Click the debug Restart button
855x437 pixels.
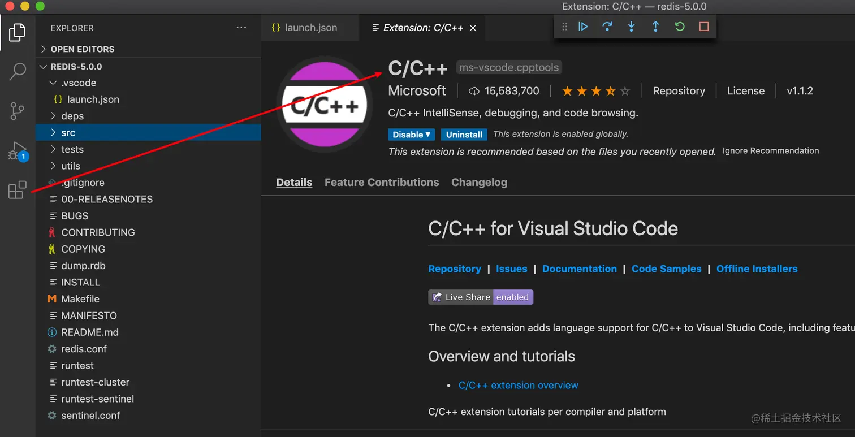(x=680, y=27)
